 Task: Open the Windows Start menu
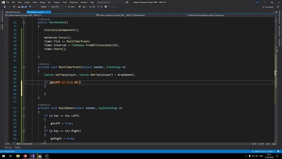coord(4,156)
